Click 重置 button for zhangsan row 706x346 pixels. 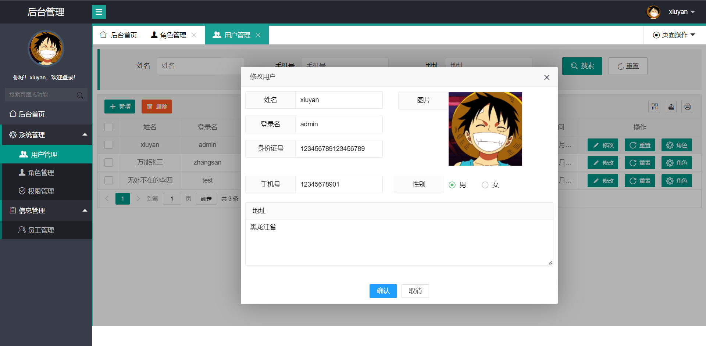pos(640,163)
